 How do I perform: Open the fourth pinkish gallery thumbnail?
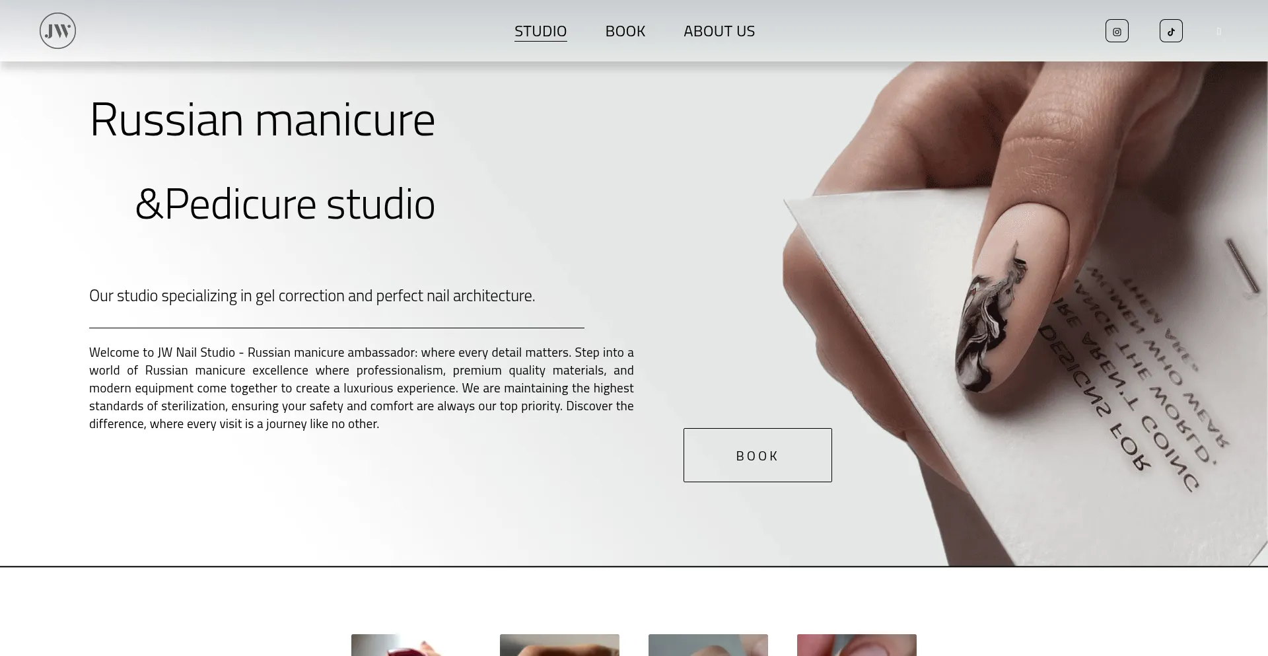pyautogui.click(x=857, y=645)
